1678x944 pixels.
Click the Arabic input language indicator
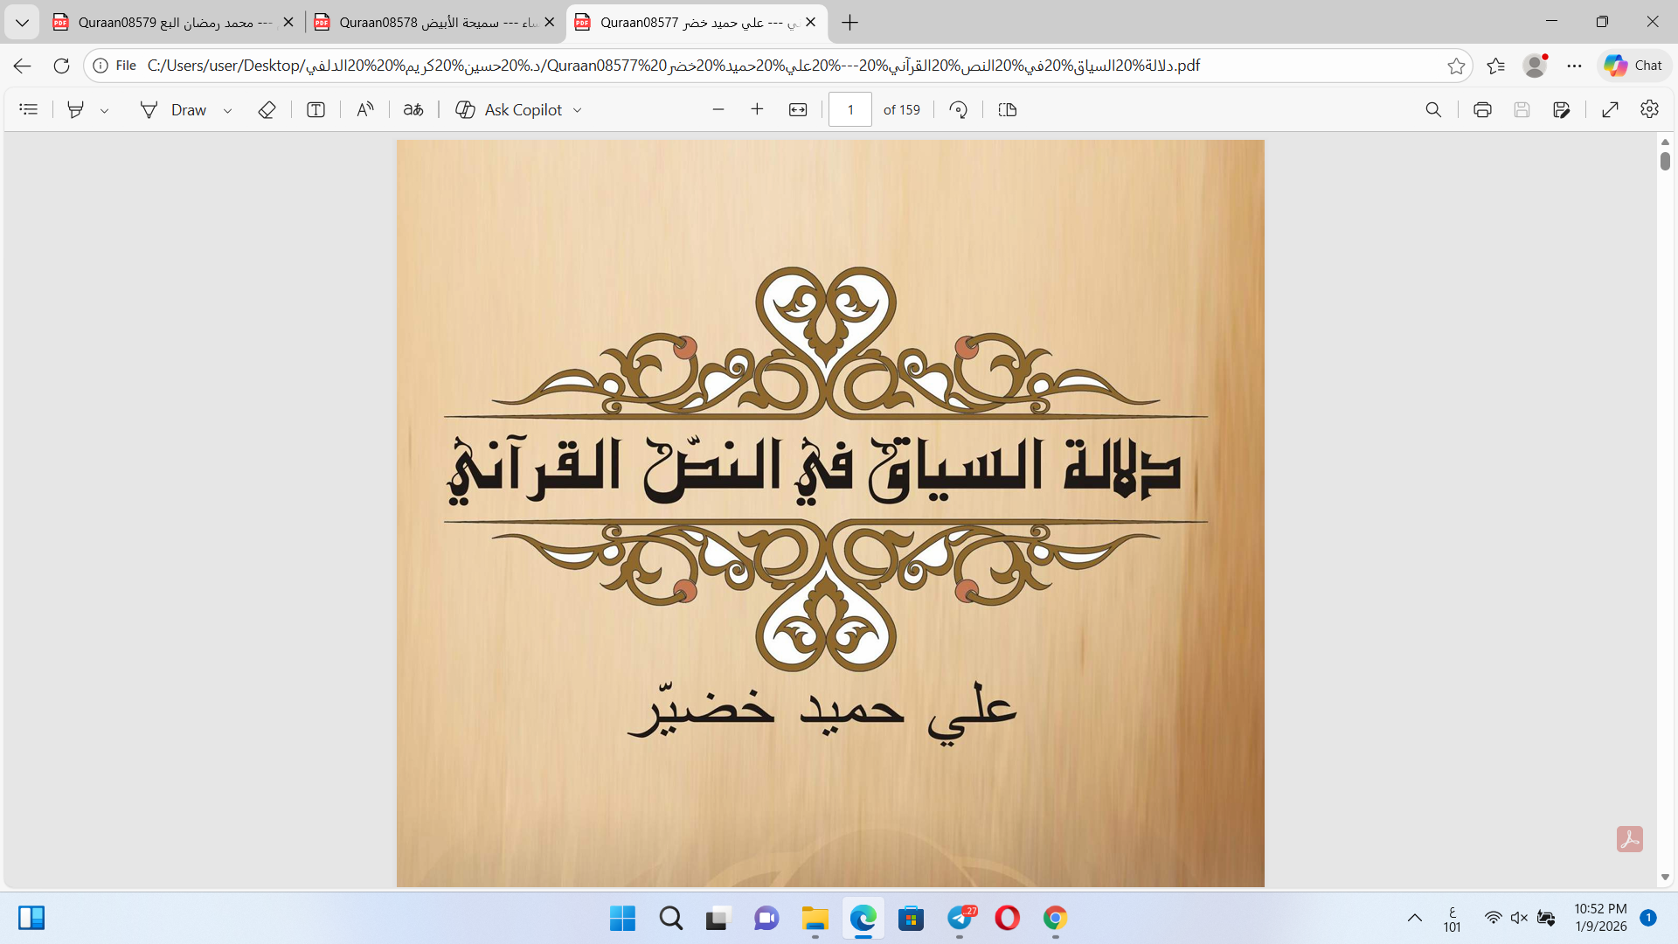[x=1452, y=918]
